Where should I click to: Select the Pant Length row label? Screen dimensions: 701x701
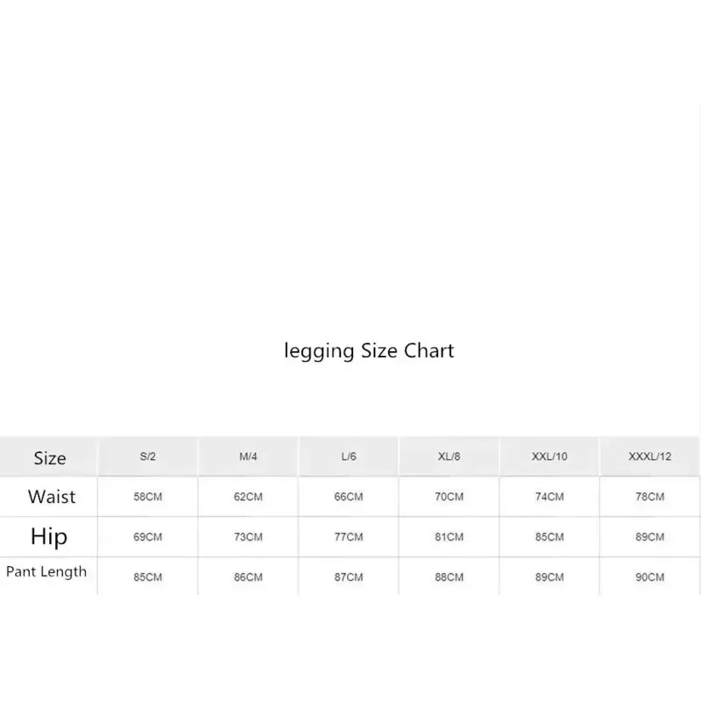click(46, 572)
